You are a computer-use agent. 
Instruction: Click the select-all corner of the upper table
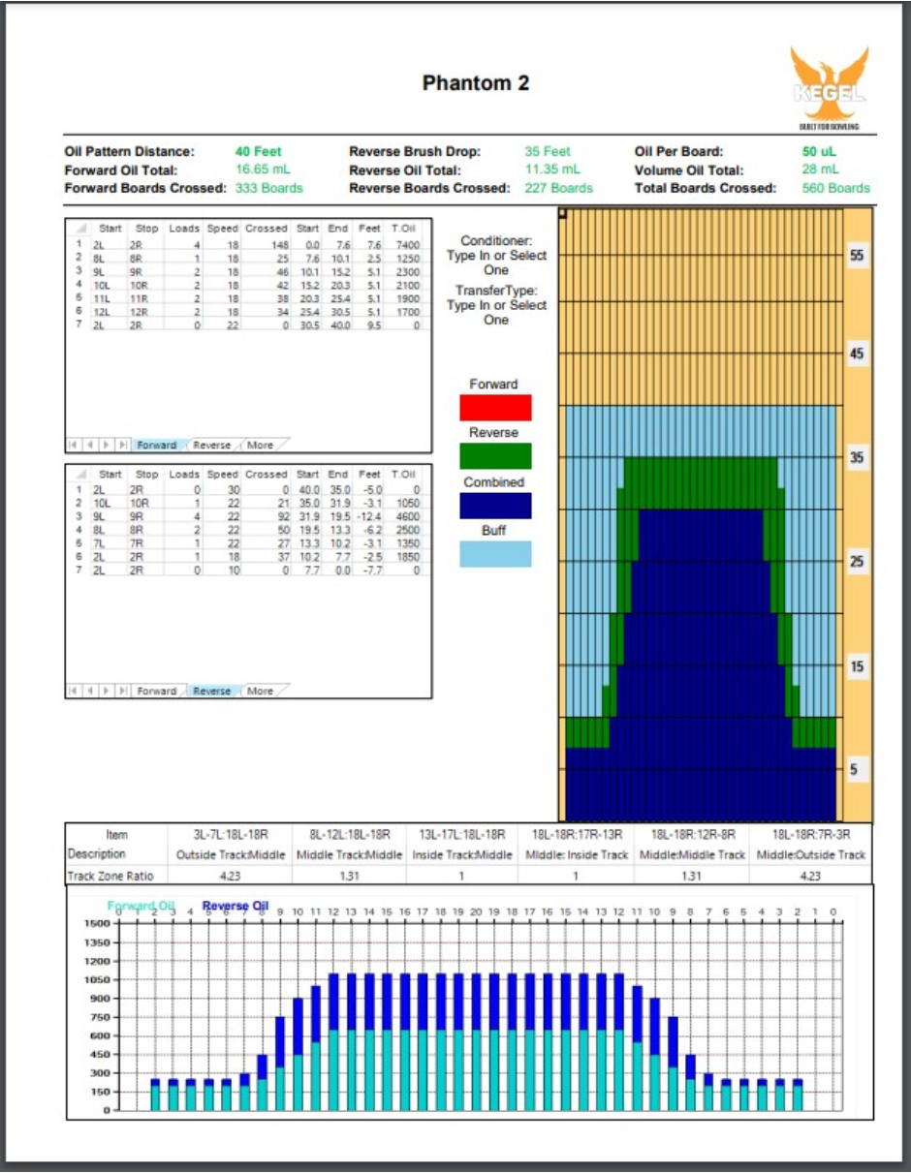pos(79,229)
